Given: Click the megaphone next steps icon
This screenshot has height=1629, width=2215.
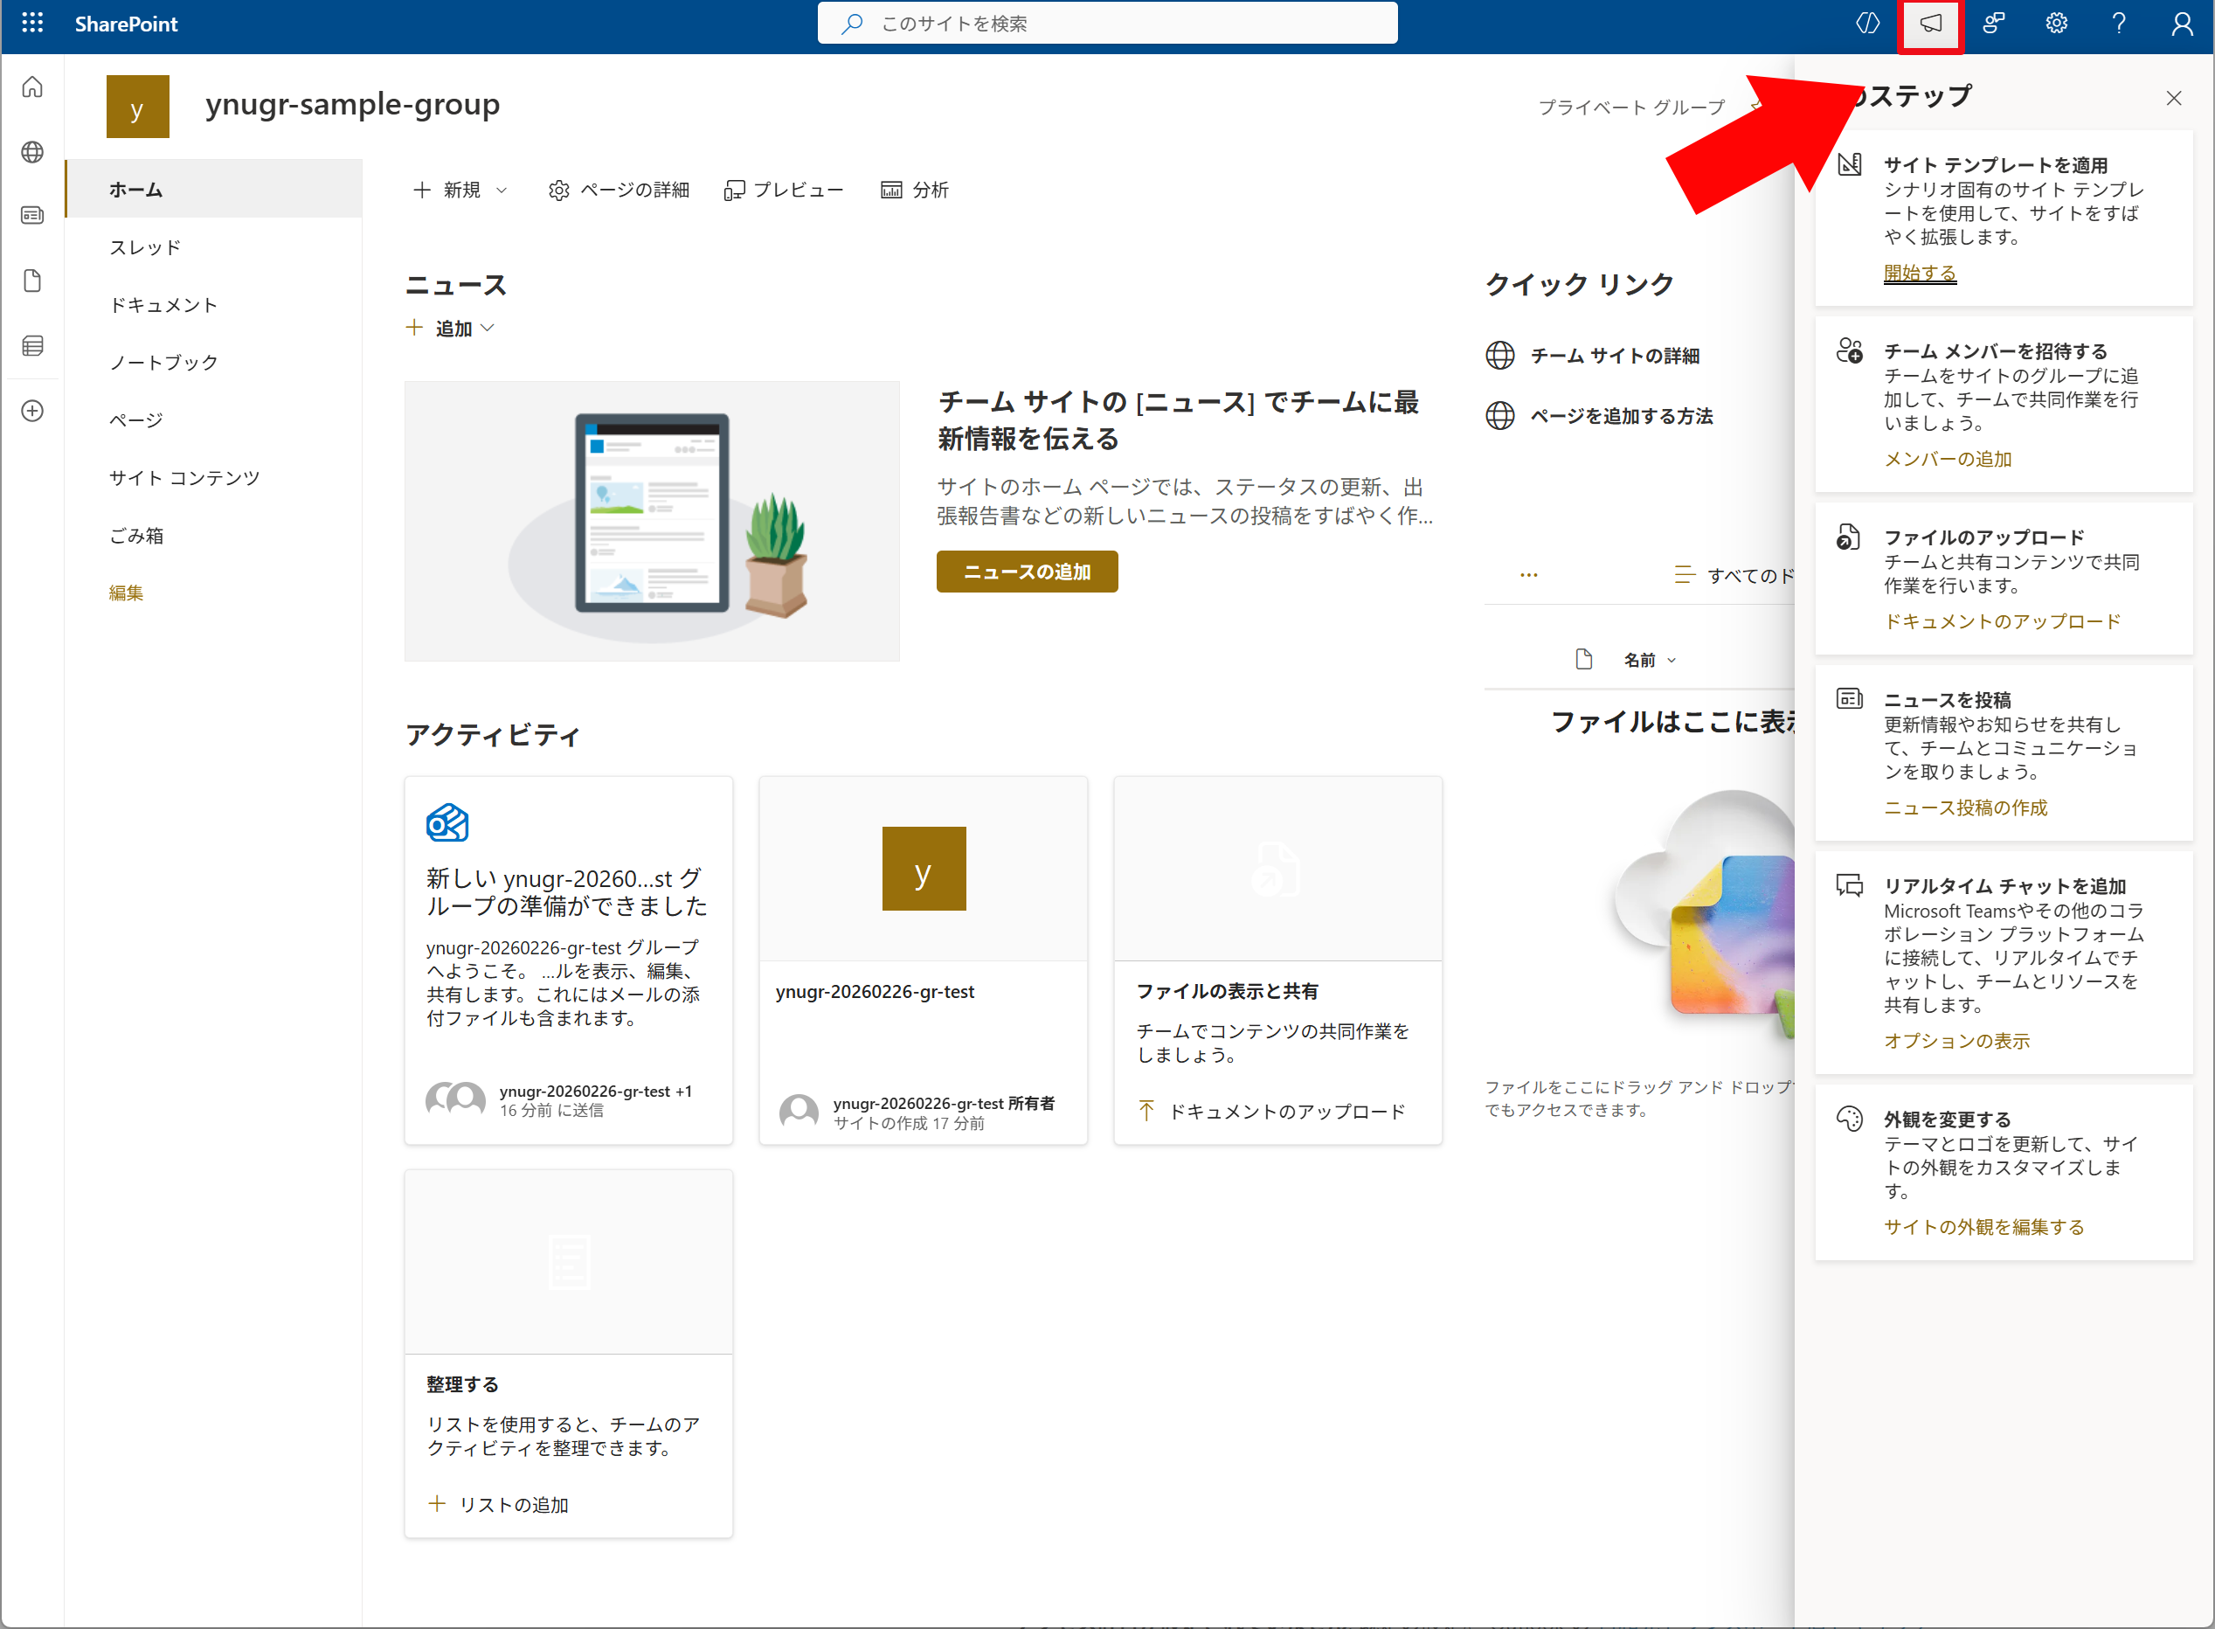Looking at the screenshot, I should click(1930, 24).
